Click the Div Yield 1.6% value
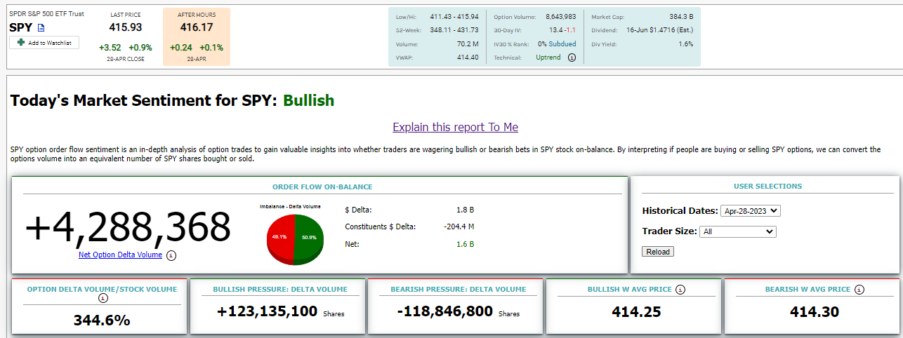Viewport: 903px width, 338px height. pos(686,43)
